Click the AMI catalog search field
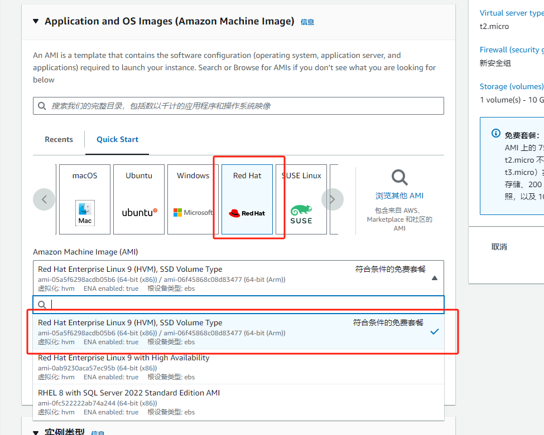The width and height of the screenshot is (544, 435). (238, 106)
